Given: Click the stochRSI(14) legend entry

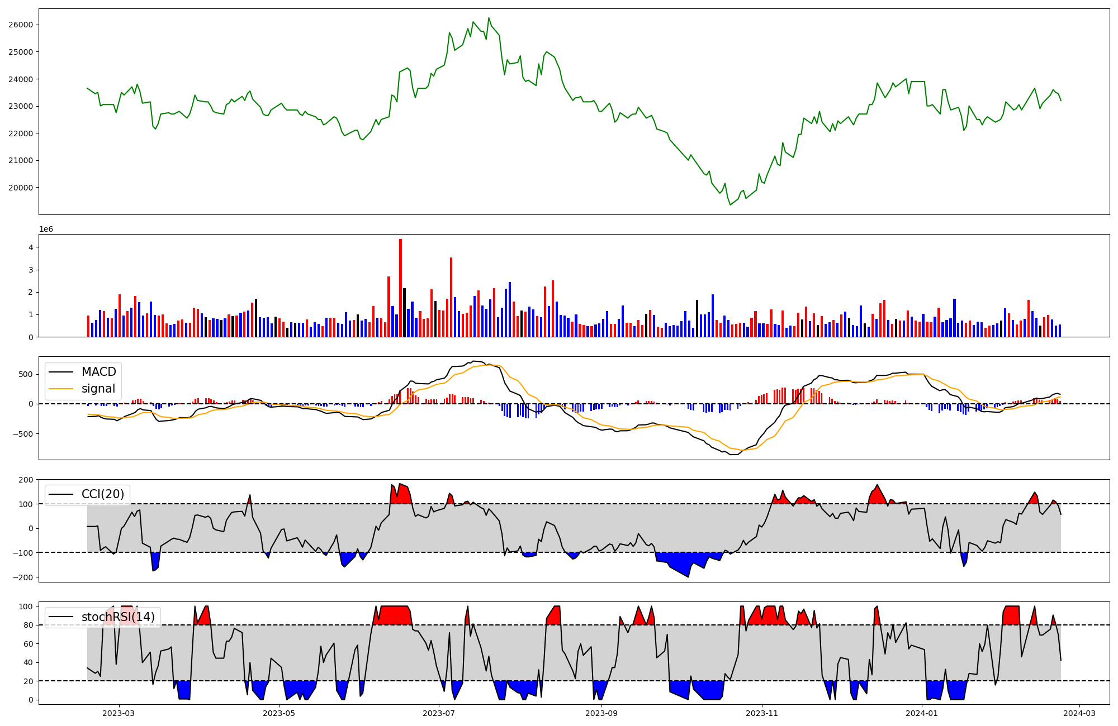Looking at the screenshot, I should coord(118,617).
